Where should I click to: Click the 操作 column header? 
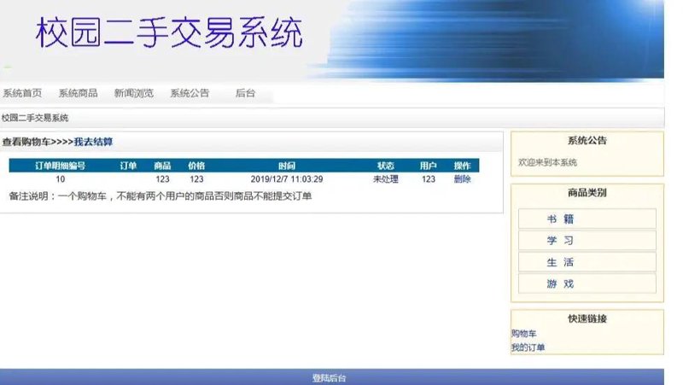coord(462,166)
